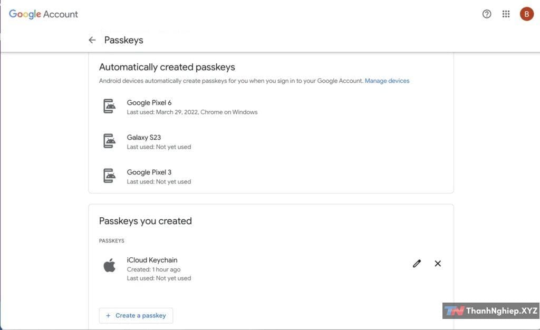The width and height of the screenshot is (540, 330).
Task: Go back using the arrow beside Passkeys
Action: click(x=92, y=40)
